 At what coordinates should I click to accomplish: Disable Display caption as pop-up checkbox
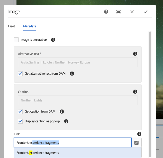pyautogui.click(x=20, y=121)
